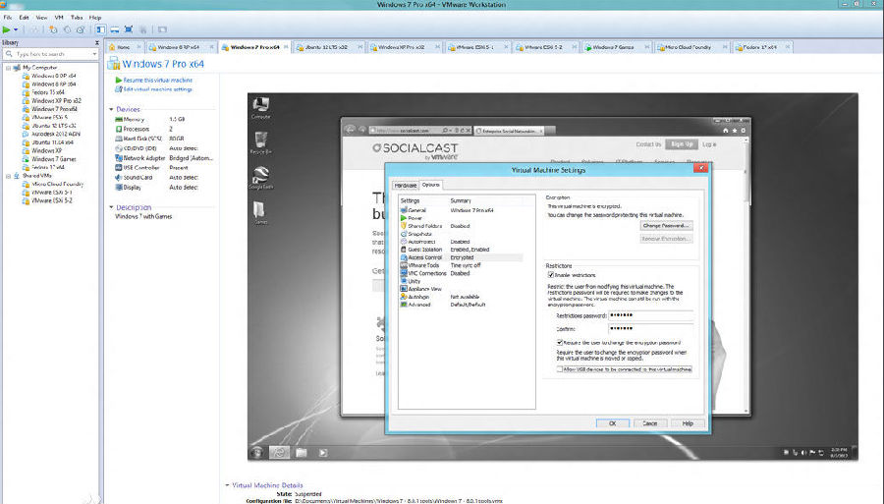
Task: Click the VM's Start button orb
Action: 257,452
